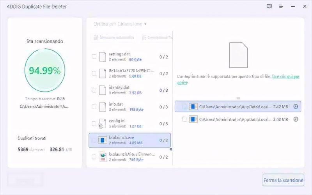Select the 8e14ab1a37201d99b71 file name
The width and height of the screenshot is (312, 195).
[131, 71]
